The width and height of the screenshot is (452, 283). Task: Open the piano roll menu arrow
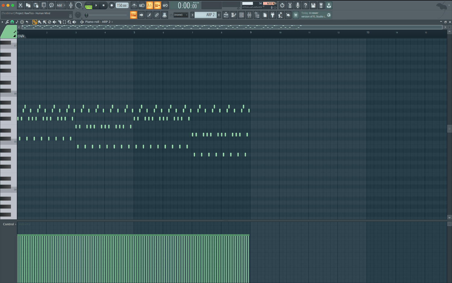click(2, 22)
